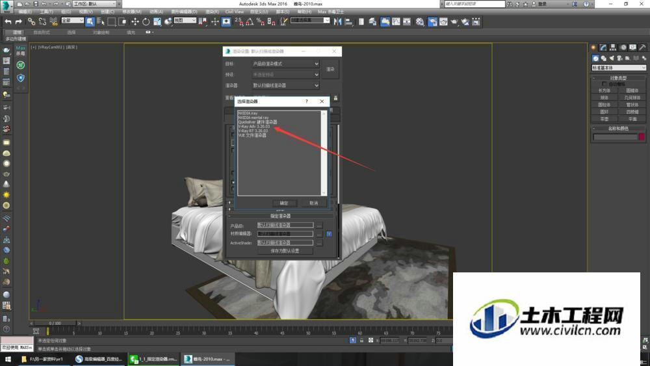This screenshot has height=366, width=650.
Task: Toggle the Percent Snap tool
Action: click(x=261, y=21)
